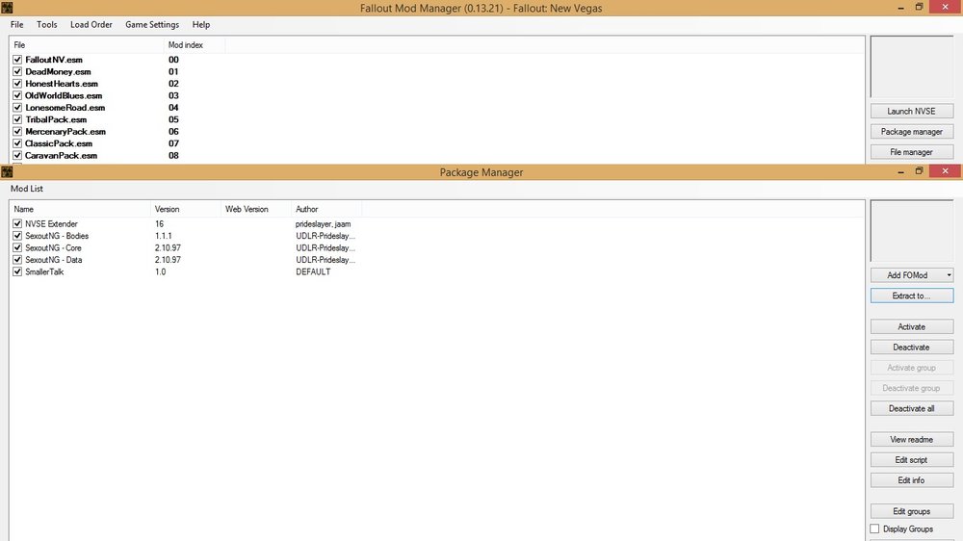963x541 pixels.
Task: Open the File menu
Action: (16, 25)
